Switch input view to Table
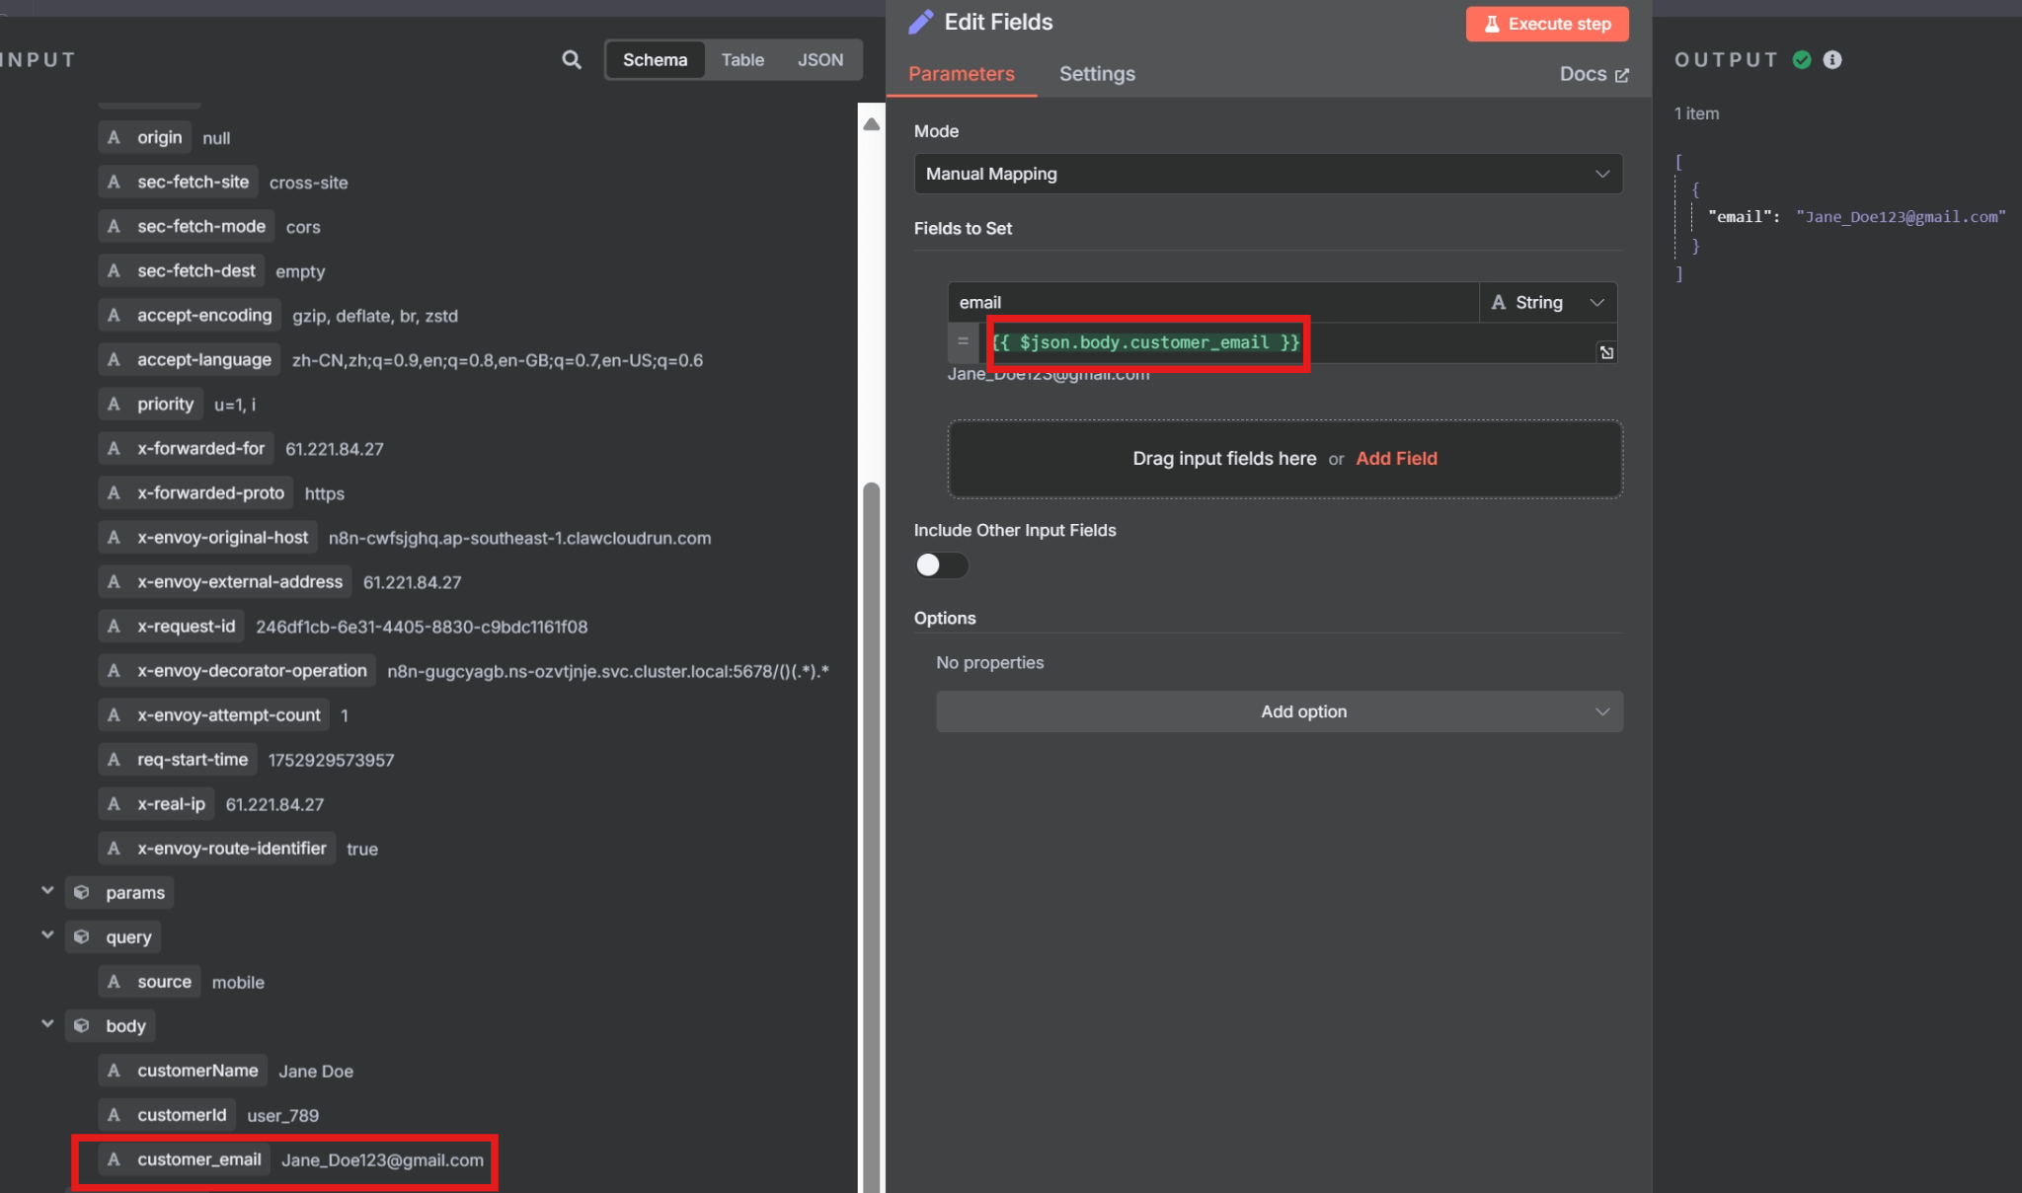The height and width of the screenshot is (1193, 2022). click(x=742, y=60)
